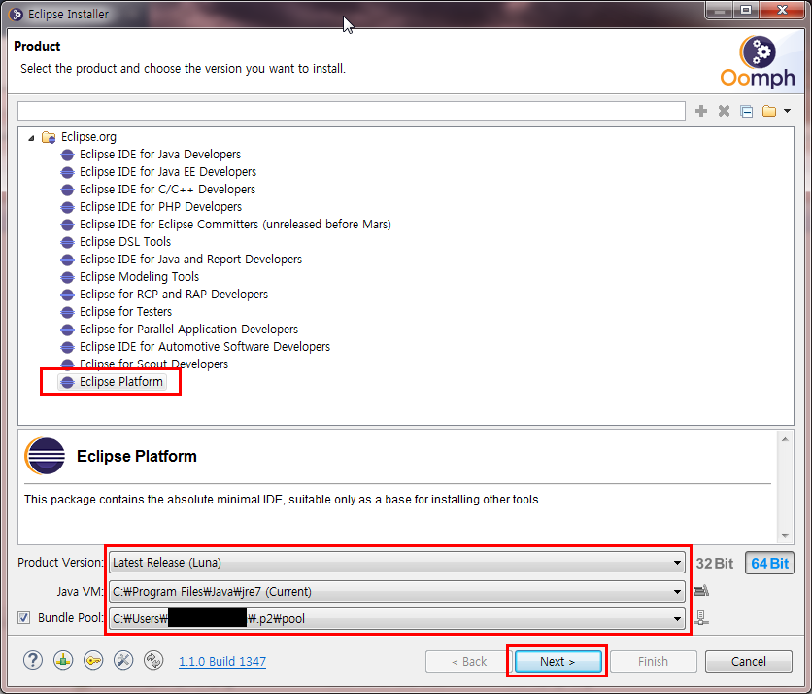Click the help question mark icon

coord(33,660)
